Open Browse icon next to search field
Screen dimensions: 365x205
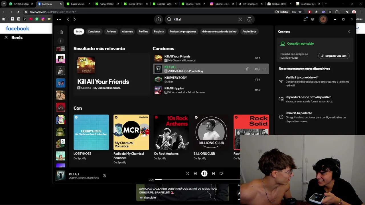[249, 19]
